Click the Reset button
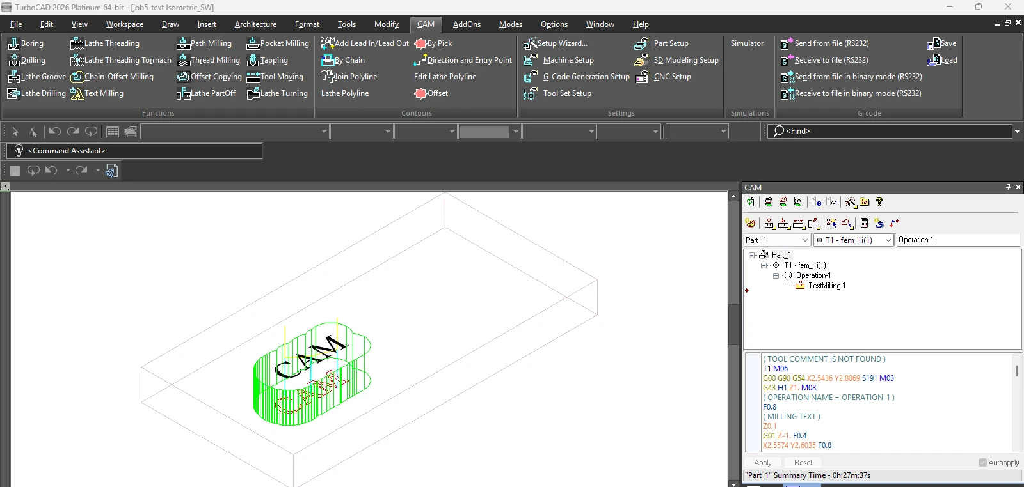The height and width of the screenshot is (487, 1024). [803, 463]
